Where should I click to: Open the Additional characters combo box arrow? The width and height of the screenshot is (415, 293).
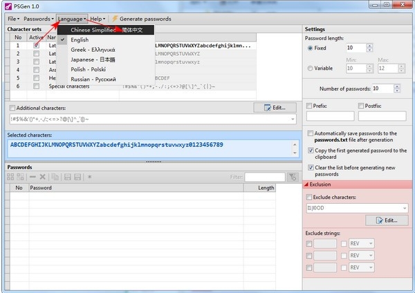(292, 120)
